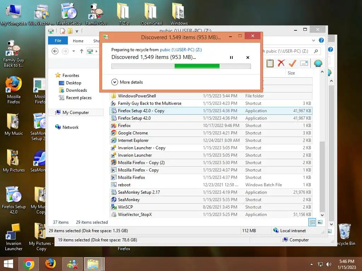This screenshot has width=362, height=271.
Task: Open Desktop in navigation pane
Action: [x=74, y=83]
